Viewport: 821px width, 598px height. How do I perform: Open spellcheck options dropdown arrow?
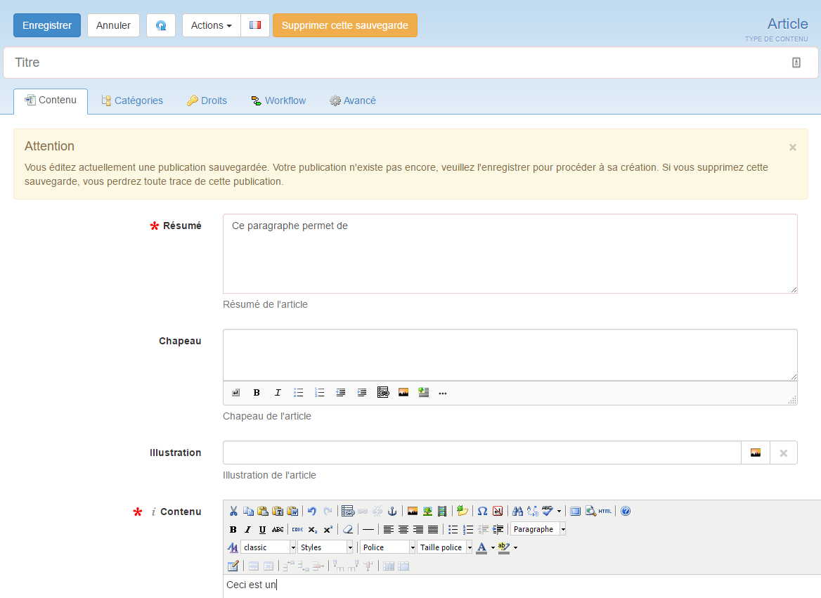click(x=560, y=511)
